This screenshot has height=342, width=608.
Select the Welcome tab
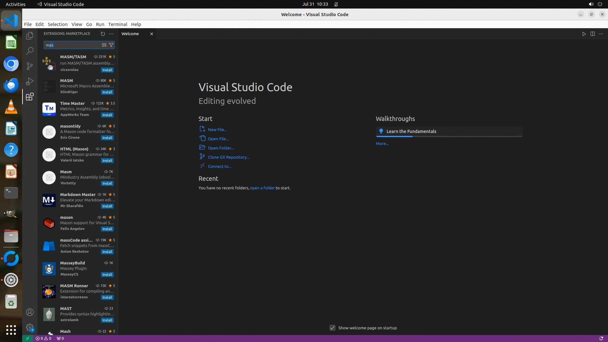pos(130,34)
